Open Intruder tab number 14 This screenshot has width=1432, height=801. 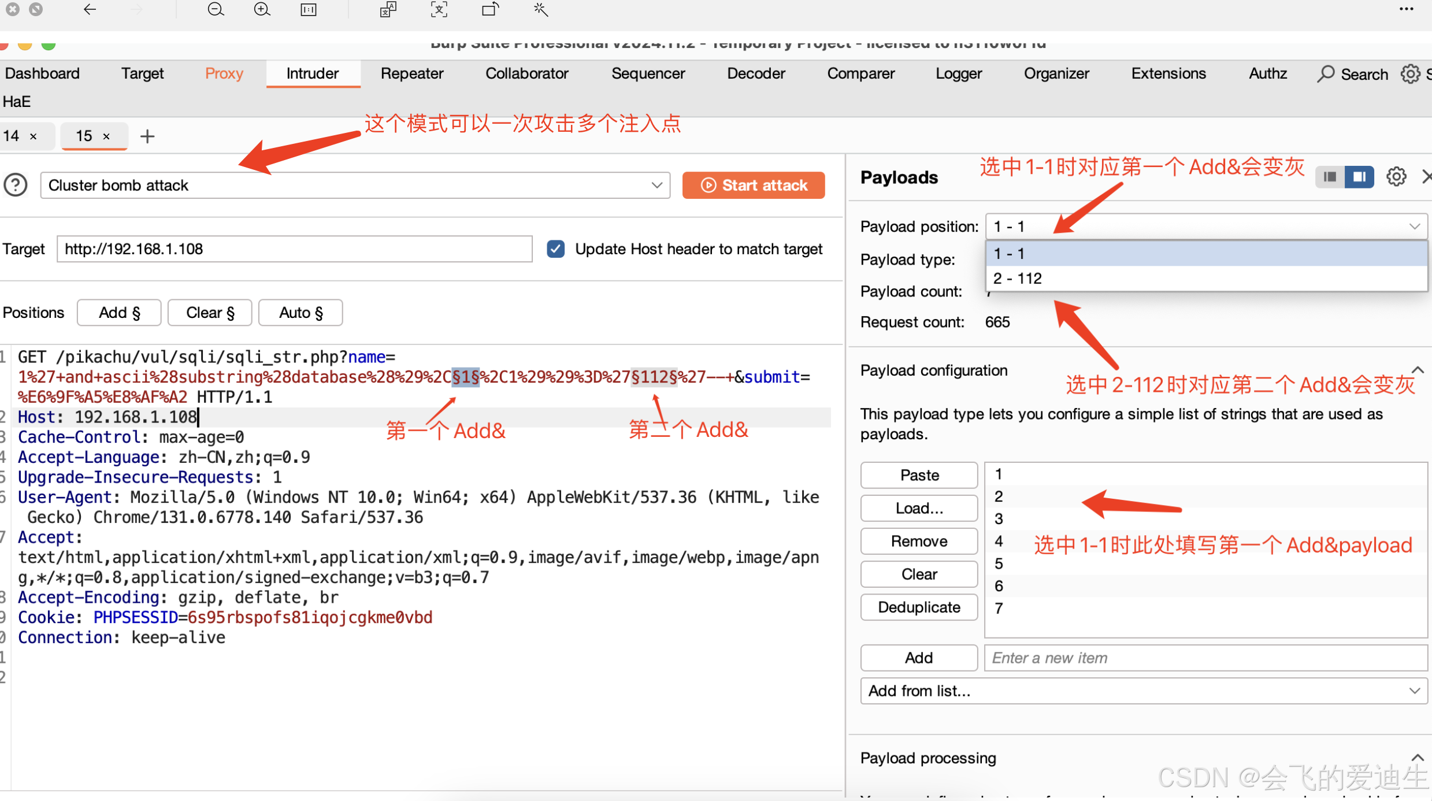point(13,136)
